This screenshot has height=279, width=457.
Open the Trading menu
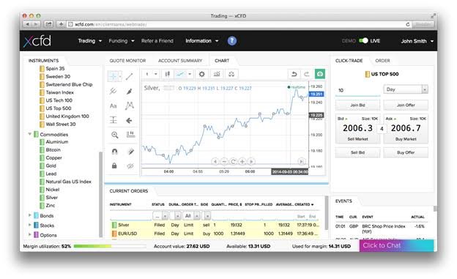[x=90, y=41]
